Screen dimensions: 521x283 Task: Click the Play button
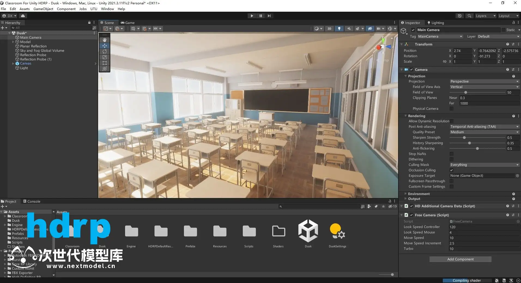click(x=252, y=16)
